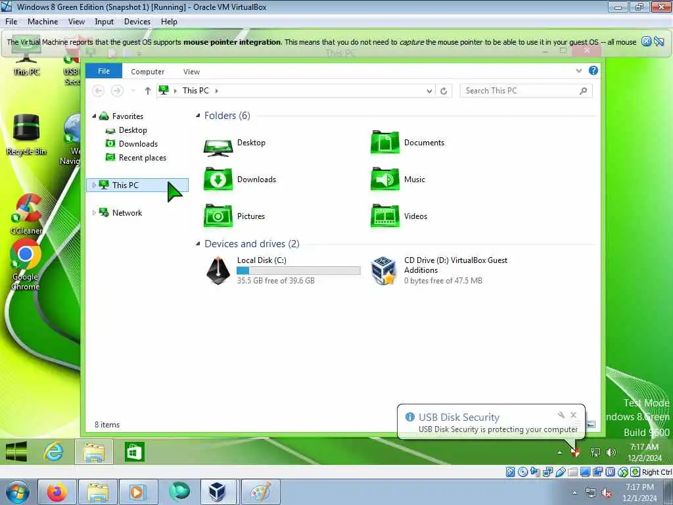Expand the This PC tree node
The width and height of the screenshot is (673, 505).
point(94,185)
